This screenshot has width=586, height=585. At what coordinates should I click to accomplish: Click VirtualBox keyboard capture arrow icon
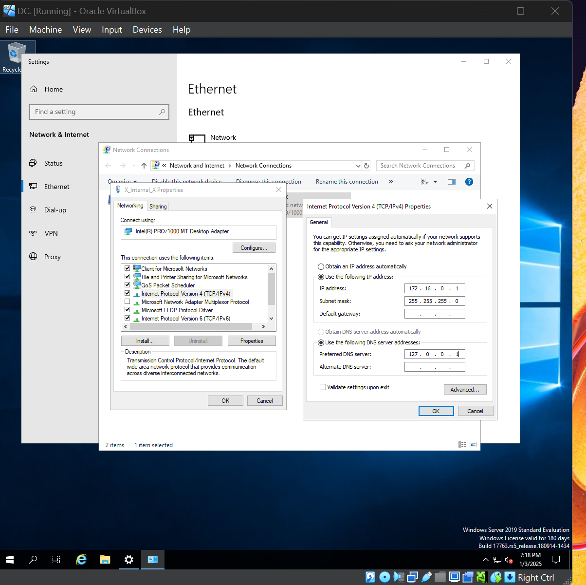(x=510, y=577)
